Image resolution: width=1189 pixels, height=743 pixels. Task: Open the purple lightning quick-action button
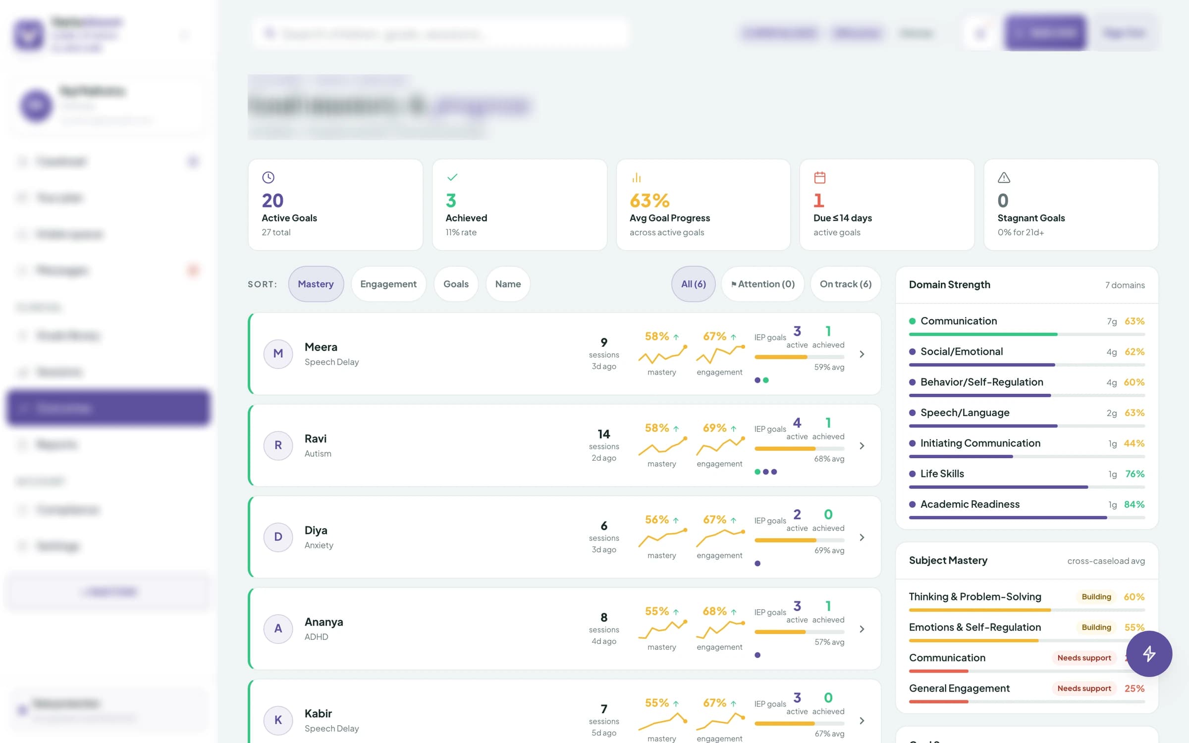pyautogui.click(x=1149, y=654)
